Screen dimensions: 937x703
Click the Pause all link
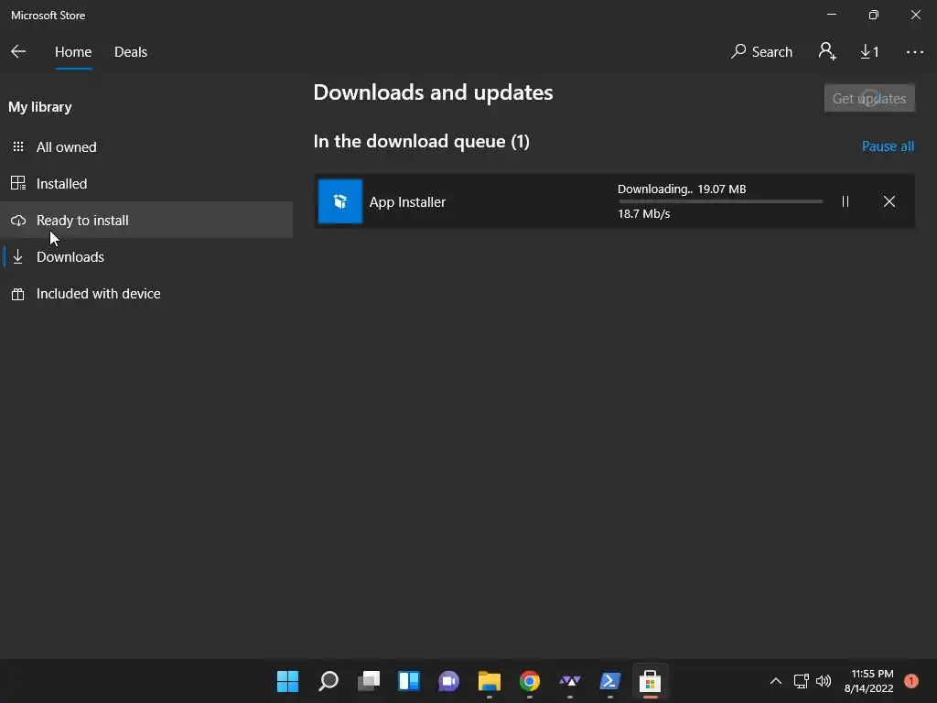point(888,146)
